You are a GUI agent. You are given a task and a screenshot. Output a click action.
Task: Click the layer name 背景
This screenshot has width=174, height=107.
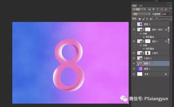[x=146, y=74]
